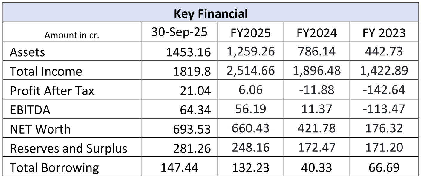Select the FY2025 Total Income cell 2,514.66

click(x=251, y=71)
